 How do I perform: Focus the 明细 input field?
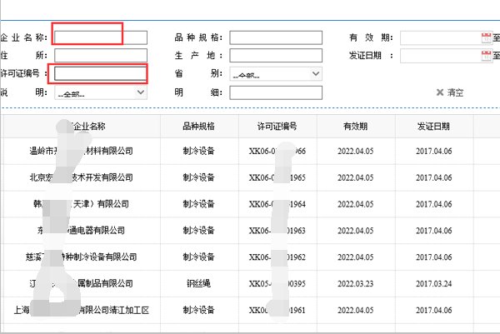click(276, 92)
